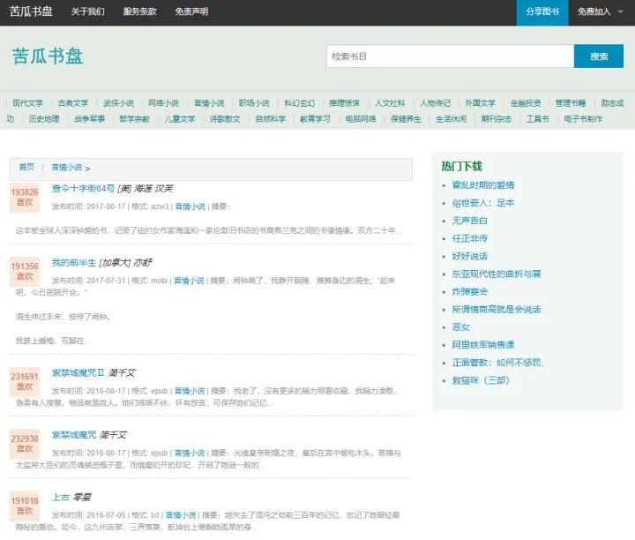Open 俗世奇人：足本 in 热门下载
Image resolution: width=635 pixels, height=540 pixels.
(x=483, y=203)
